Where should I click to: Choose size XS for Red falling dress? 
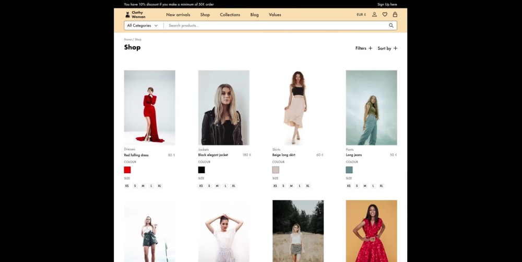coord(127,186)
